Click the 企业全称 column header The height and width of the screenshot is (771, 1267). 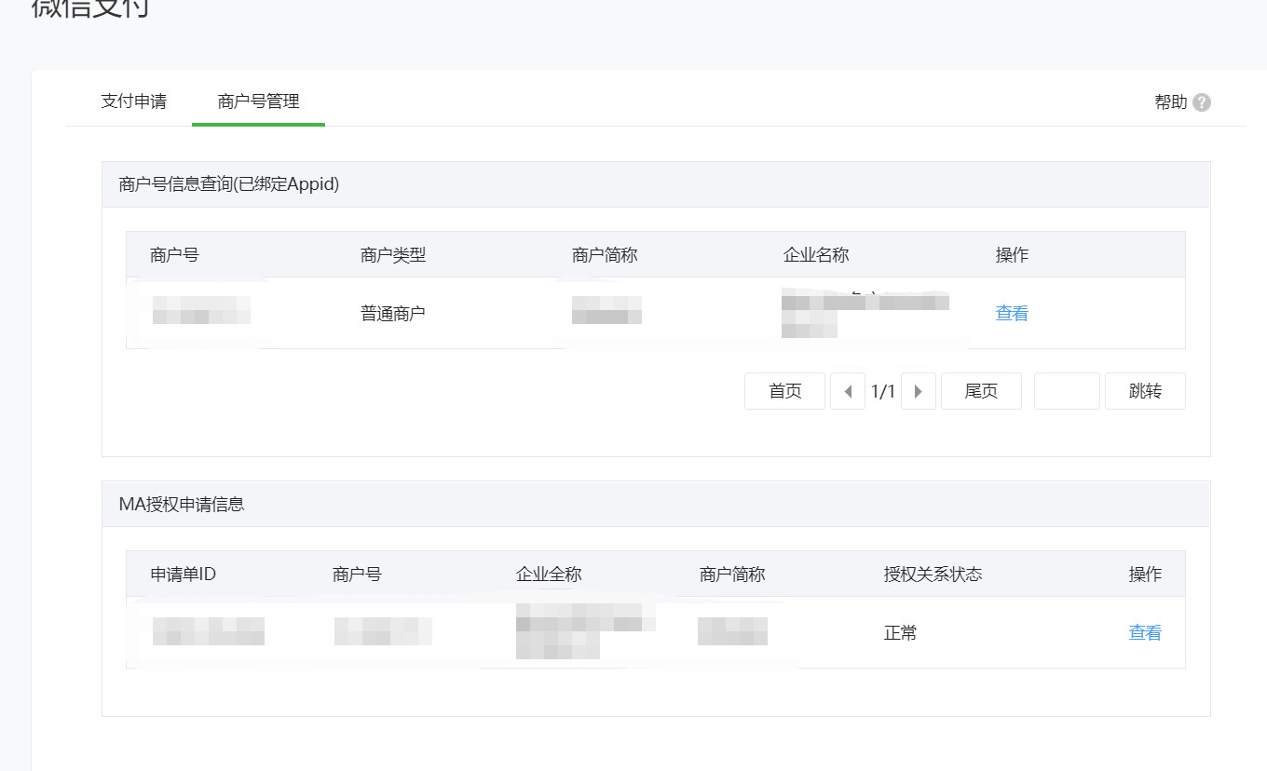549,575
